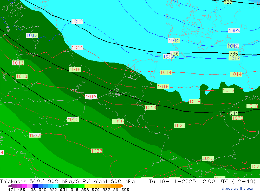Click the 1020 label directly beneath 544
Screen dimensions: 260x191
[x=238, y=118]
